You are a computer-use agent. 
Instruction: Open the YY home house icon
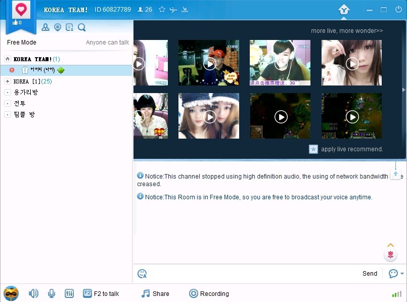(x=344, y=10)
